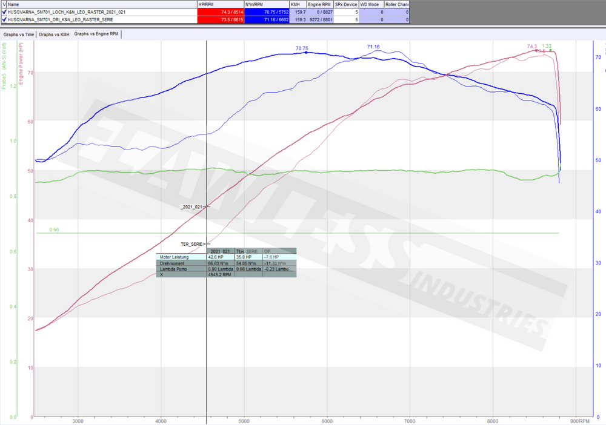Sort by the HP/RPM column header
Viewport: 606px width, 425px height.
pyautogui.click(x=221, y=4)
